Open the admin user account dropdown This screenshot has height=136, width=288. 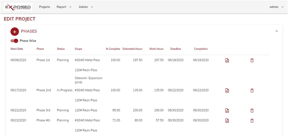pos(277,7)
